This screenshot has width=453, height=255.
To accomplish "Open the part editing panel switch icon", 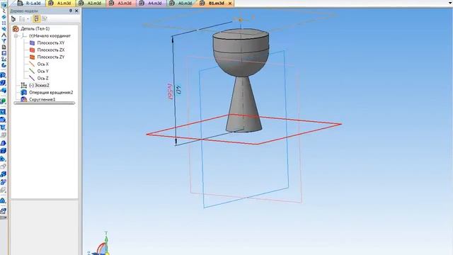I will point(4,4).
